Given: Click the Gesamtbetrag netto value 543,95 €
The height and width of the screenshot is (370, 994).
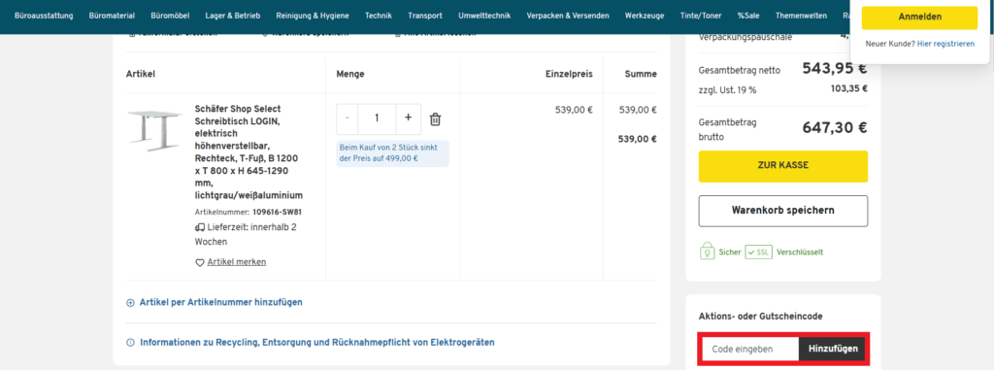Looking at the screenshot, I should (835, 68).
